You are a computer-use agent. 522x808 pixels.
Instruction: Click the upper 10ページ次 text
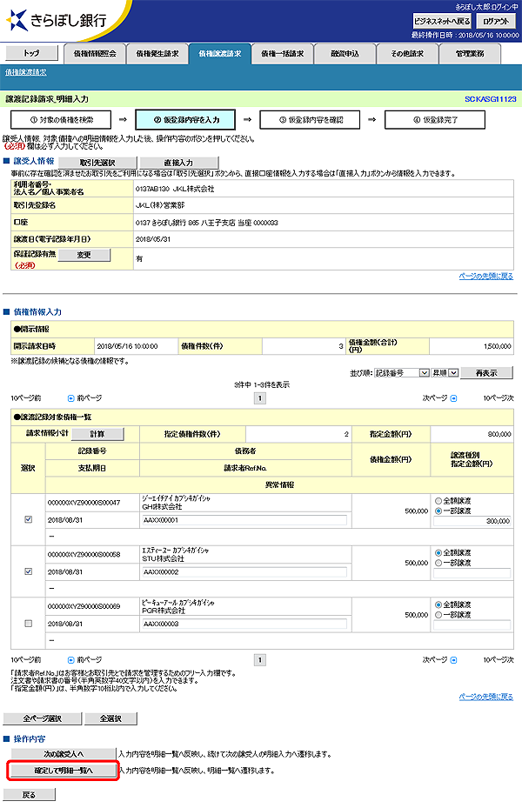click(499, 397)
